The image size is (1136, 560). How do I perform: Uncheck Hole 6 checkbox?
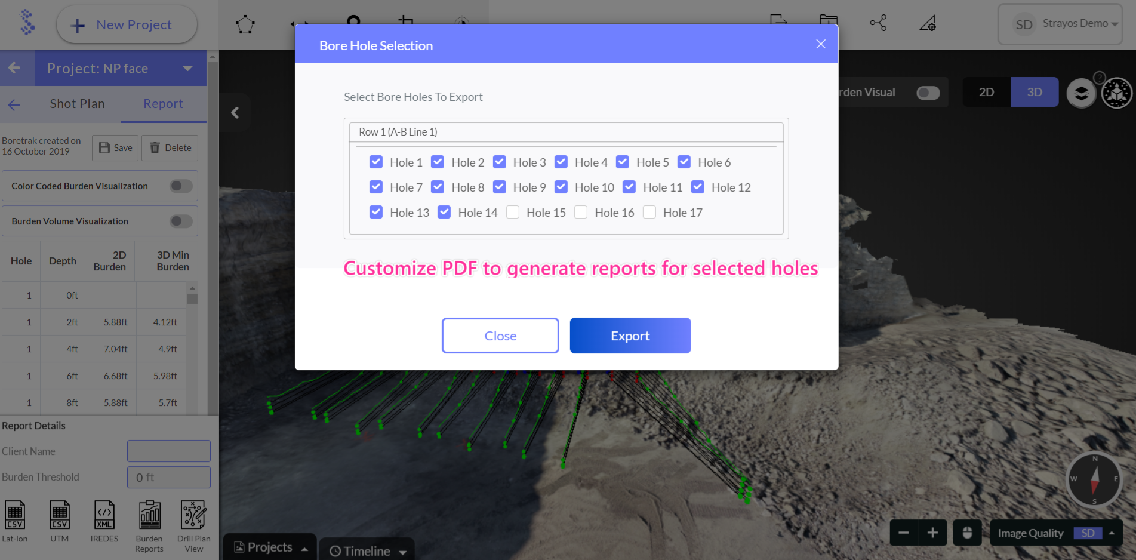[x=684, y=162]
